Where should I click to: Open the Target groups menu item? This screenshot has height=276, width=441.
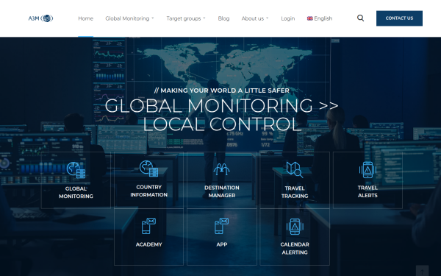[x=183, y=18]
